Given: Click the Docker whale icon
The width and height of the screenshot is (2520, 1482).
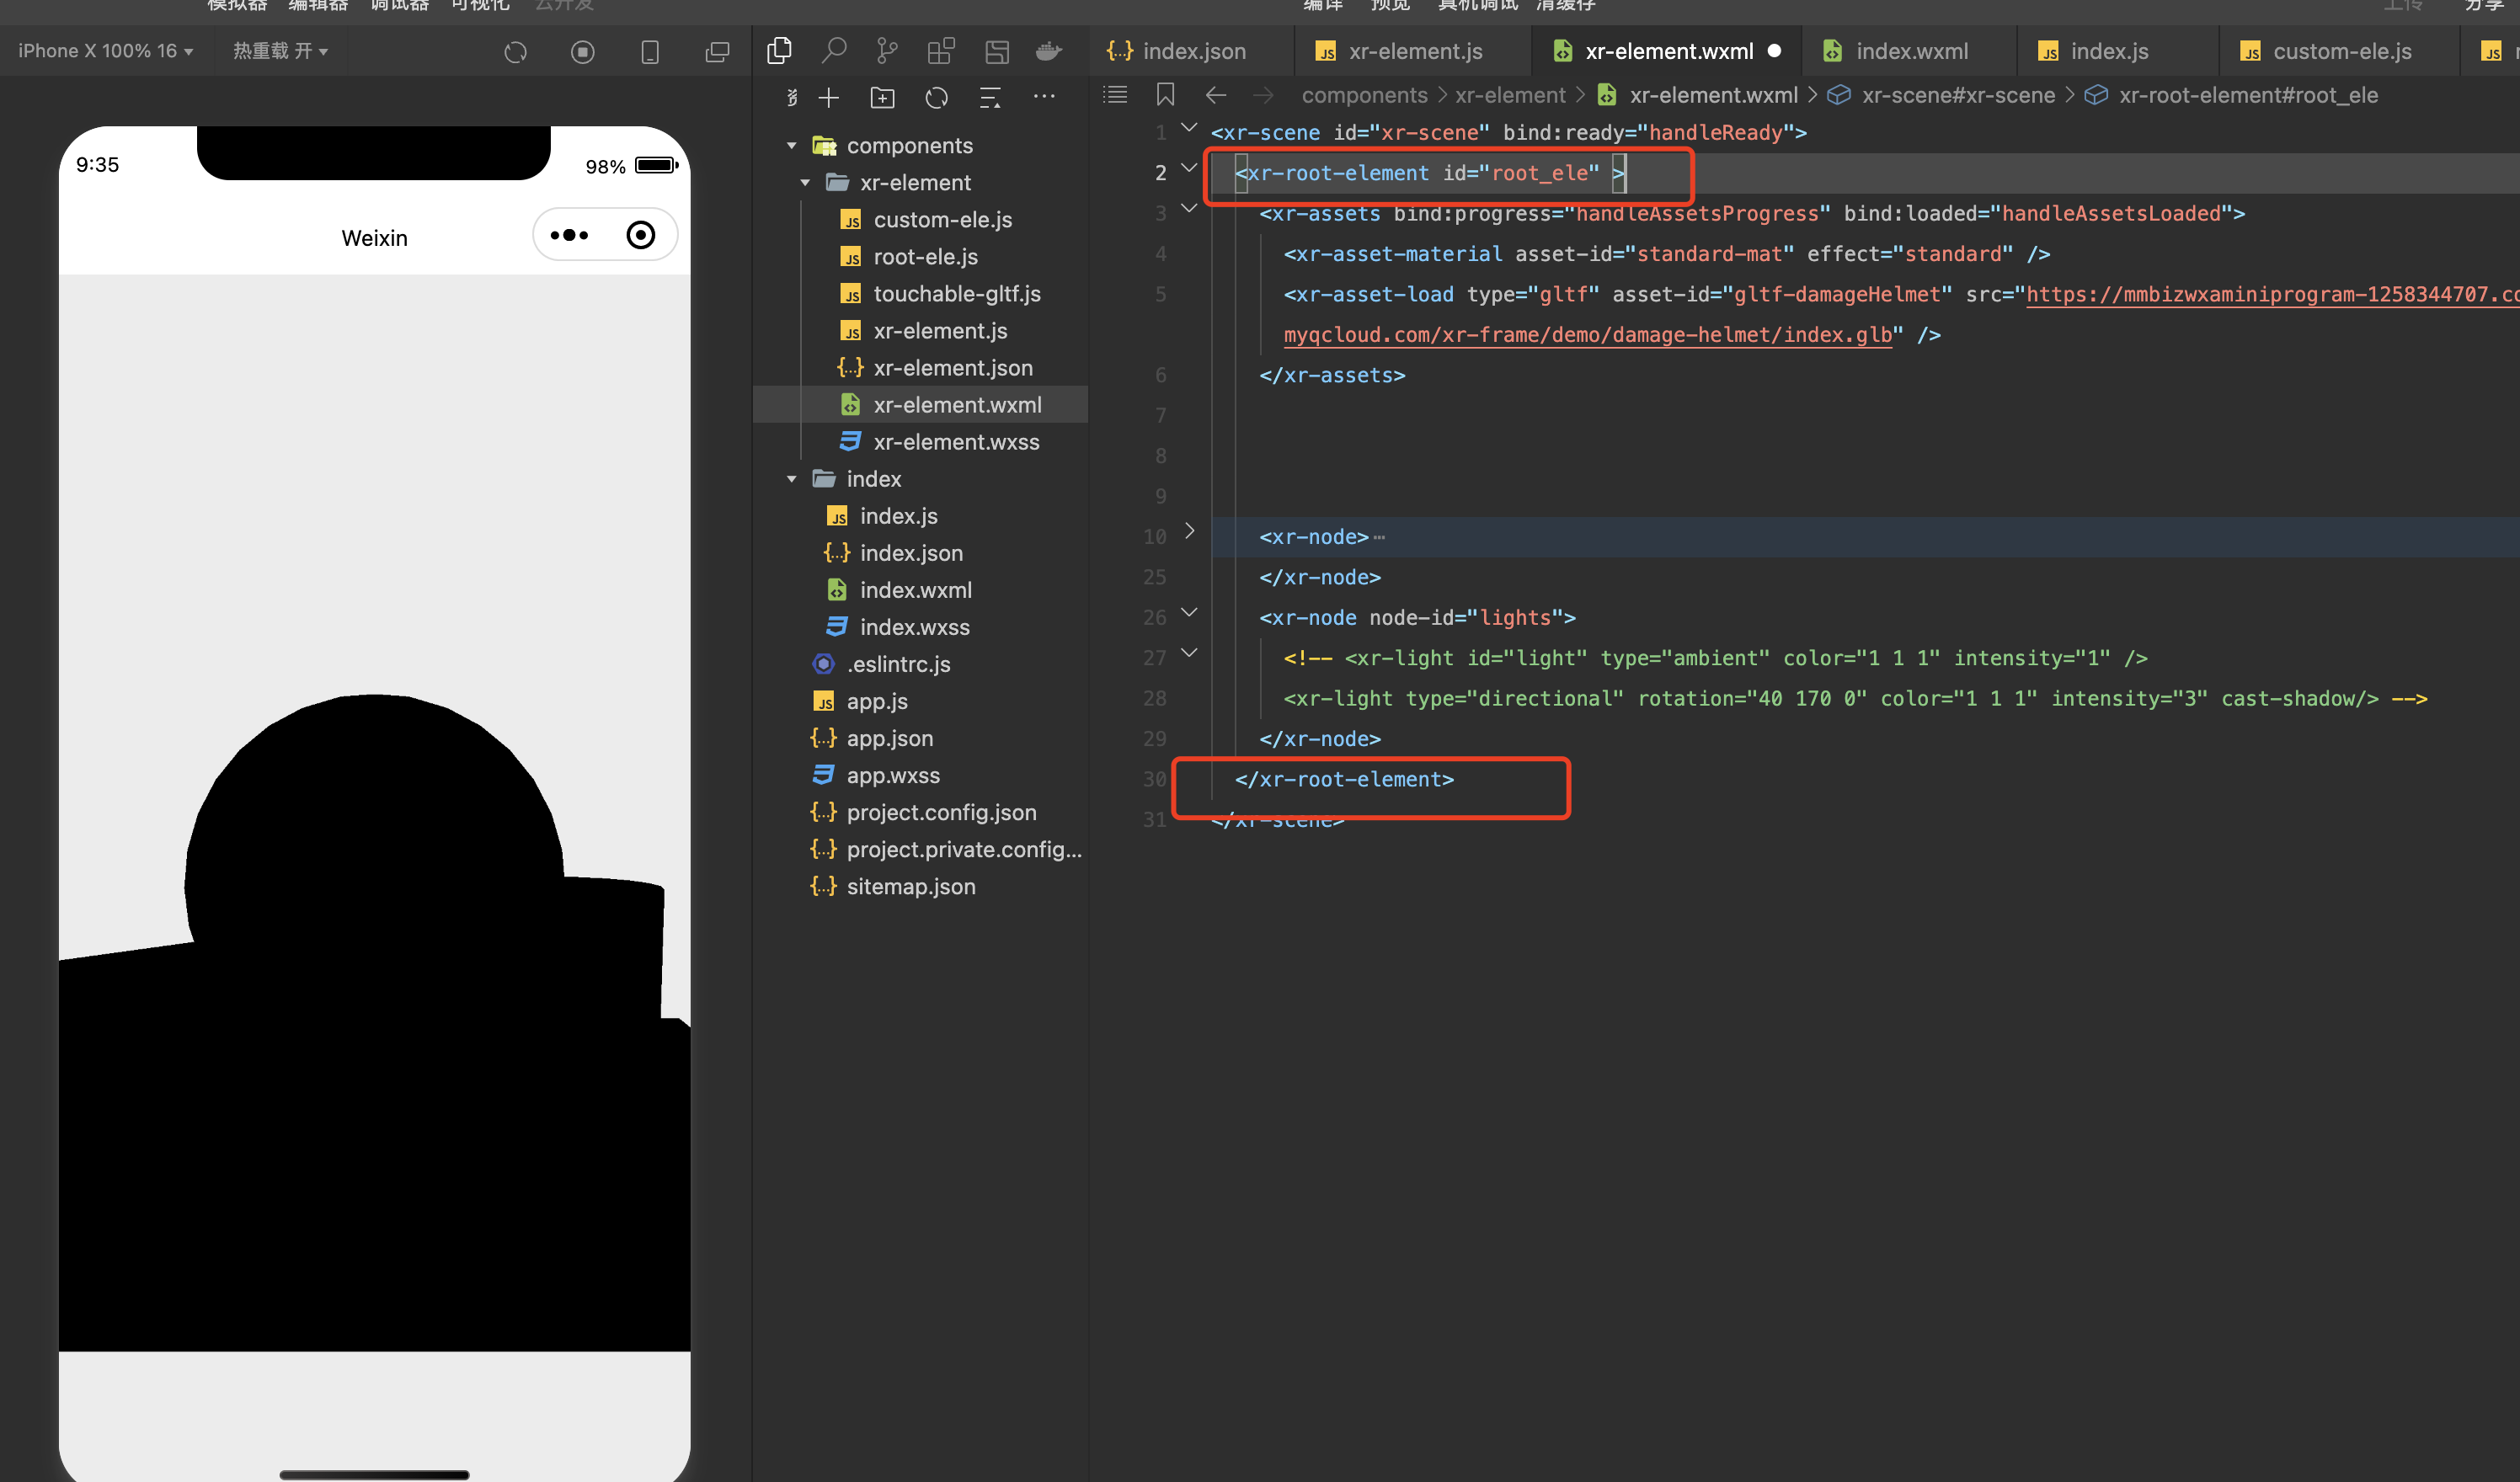Looking at the screenshot, I should point(1048,51).
